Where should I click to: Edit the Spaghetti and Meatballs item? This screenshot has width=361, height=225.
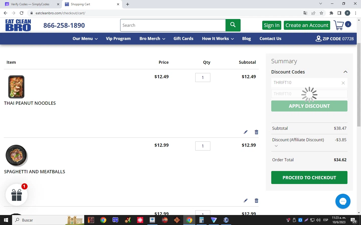[245, 200]
